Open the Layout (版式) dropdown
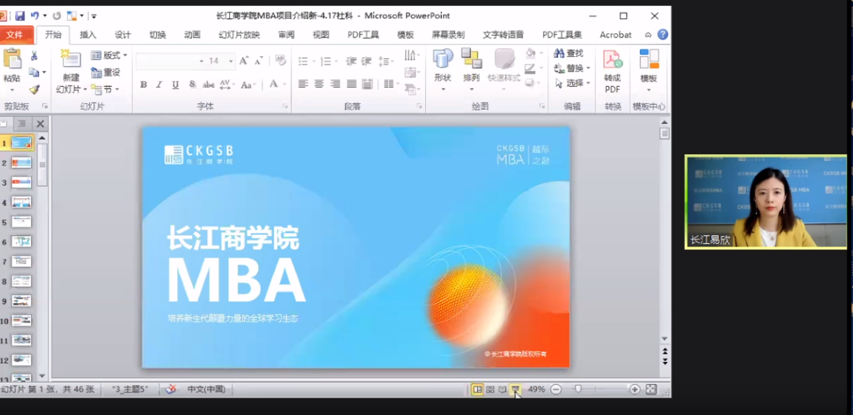The width and height of the screenshot is (853, 415). tap(109, 55)
